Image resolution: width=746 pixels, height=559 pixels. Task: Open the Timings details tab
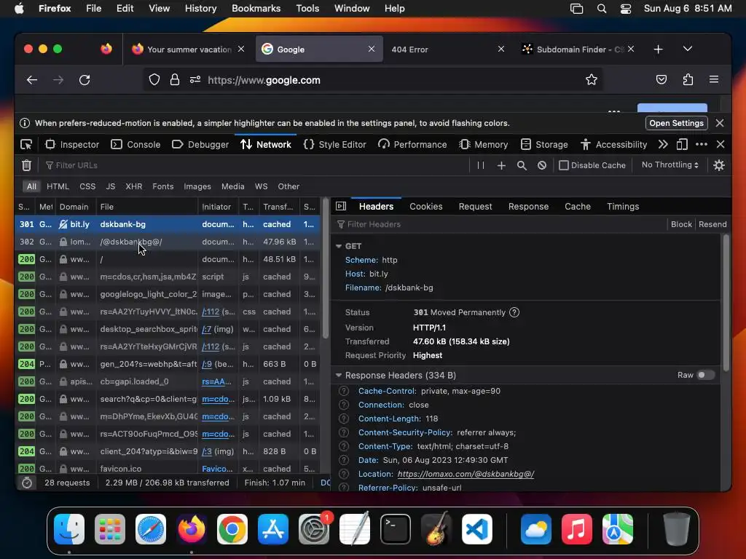pos(623,206)
